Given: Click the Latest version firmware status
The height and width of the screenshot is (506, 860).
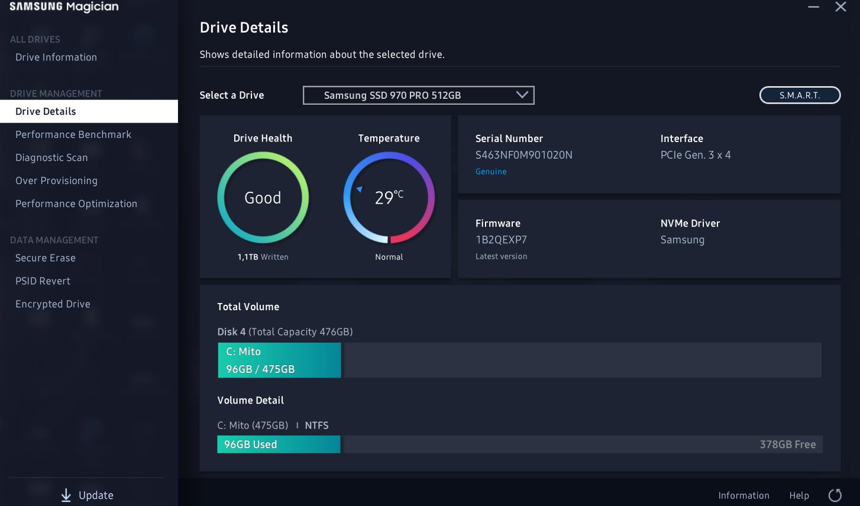Looking at the screenshot, I should (501, 256).
